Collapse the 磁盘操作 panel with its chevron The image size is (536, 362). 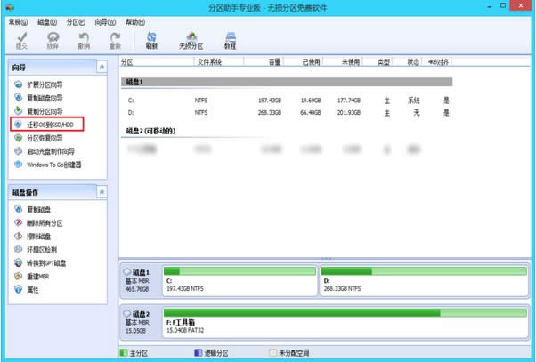click(x=102, y=191)
